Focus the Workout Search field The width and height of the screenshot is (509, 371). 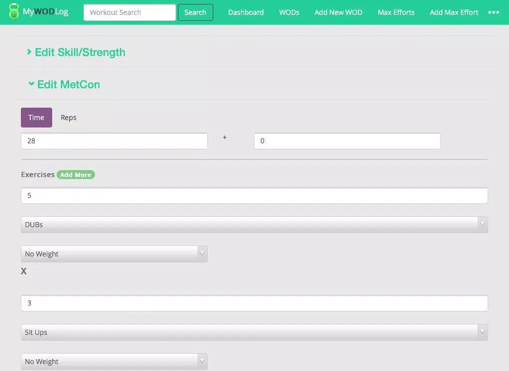(x=130, y=12)
